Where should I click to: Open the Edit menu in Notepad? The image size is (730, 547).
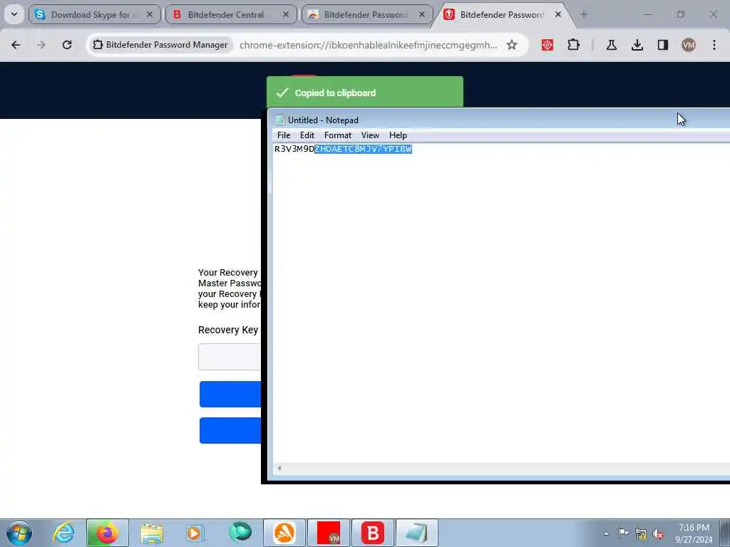click(x=307, y=135)
